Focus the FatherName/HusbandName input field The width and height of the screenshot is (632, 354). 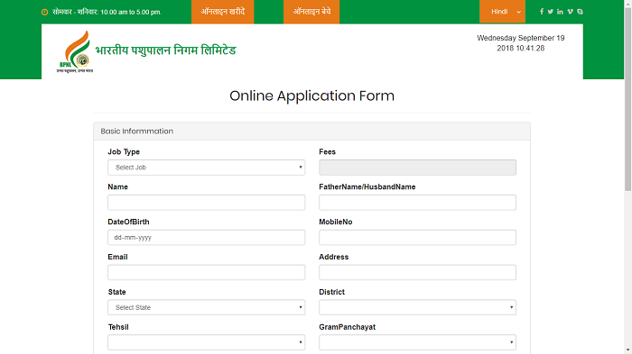click(417, 203)
